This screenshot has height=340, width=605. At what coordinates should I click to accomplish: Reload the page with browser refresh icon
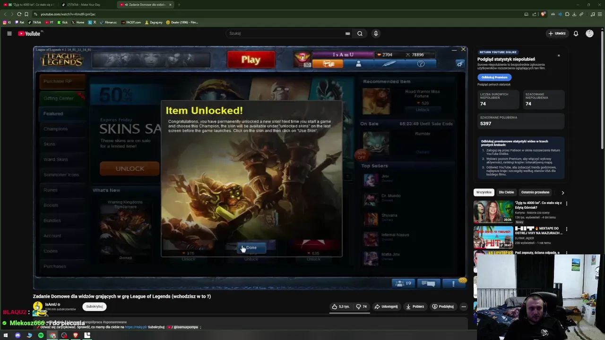(19, 14)
